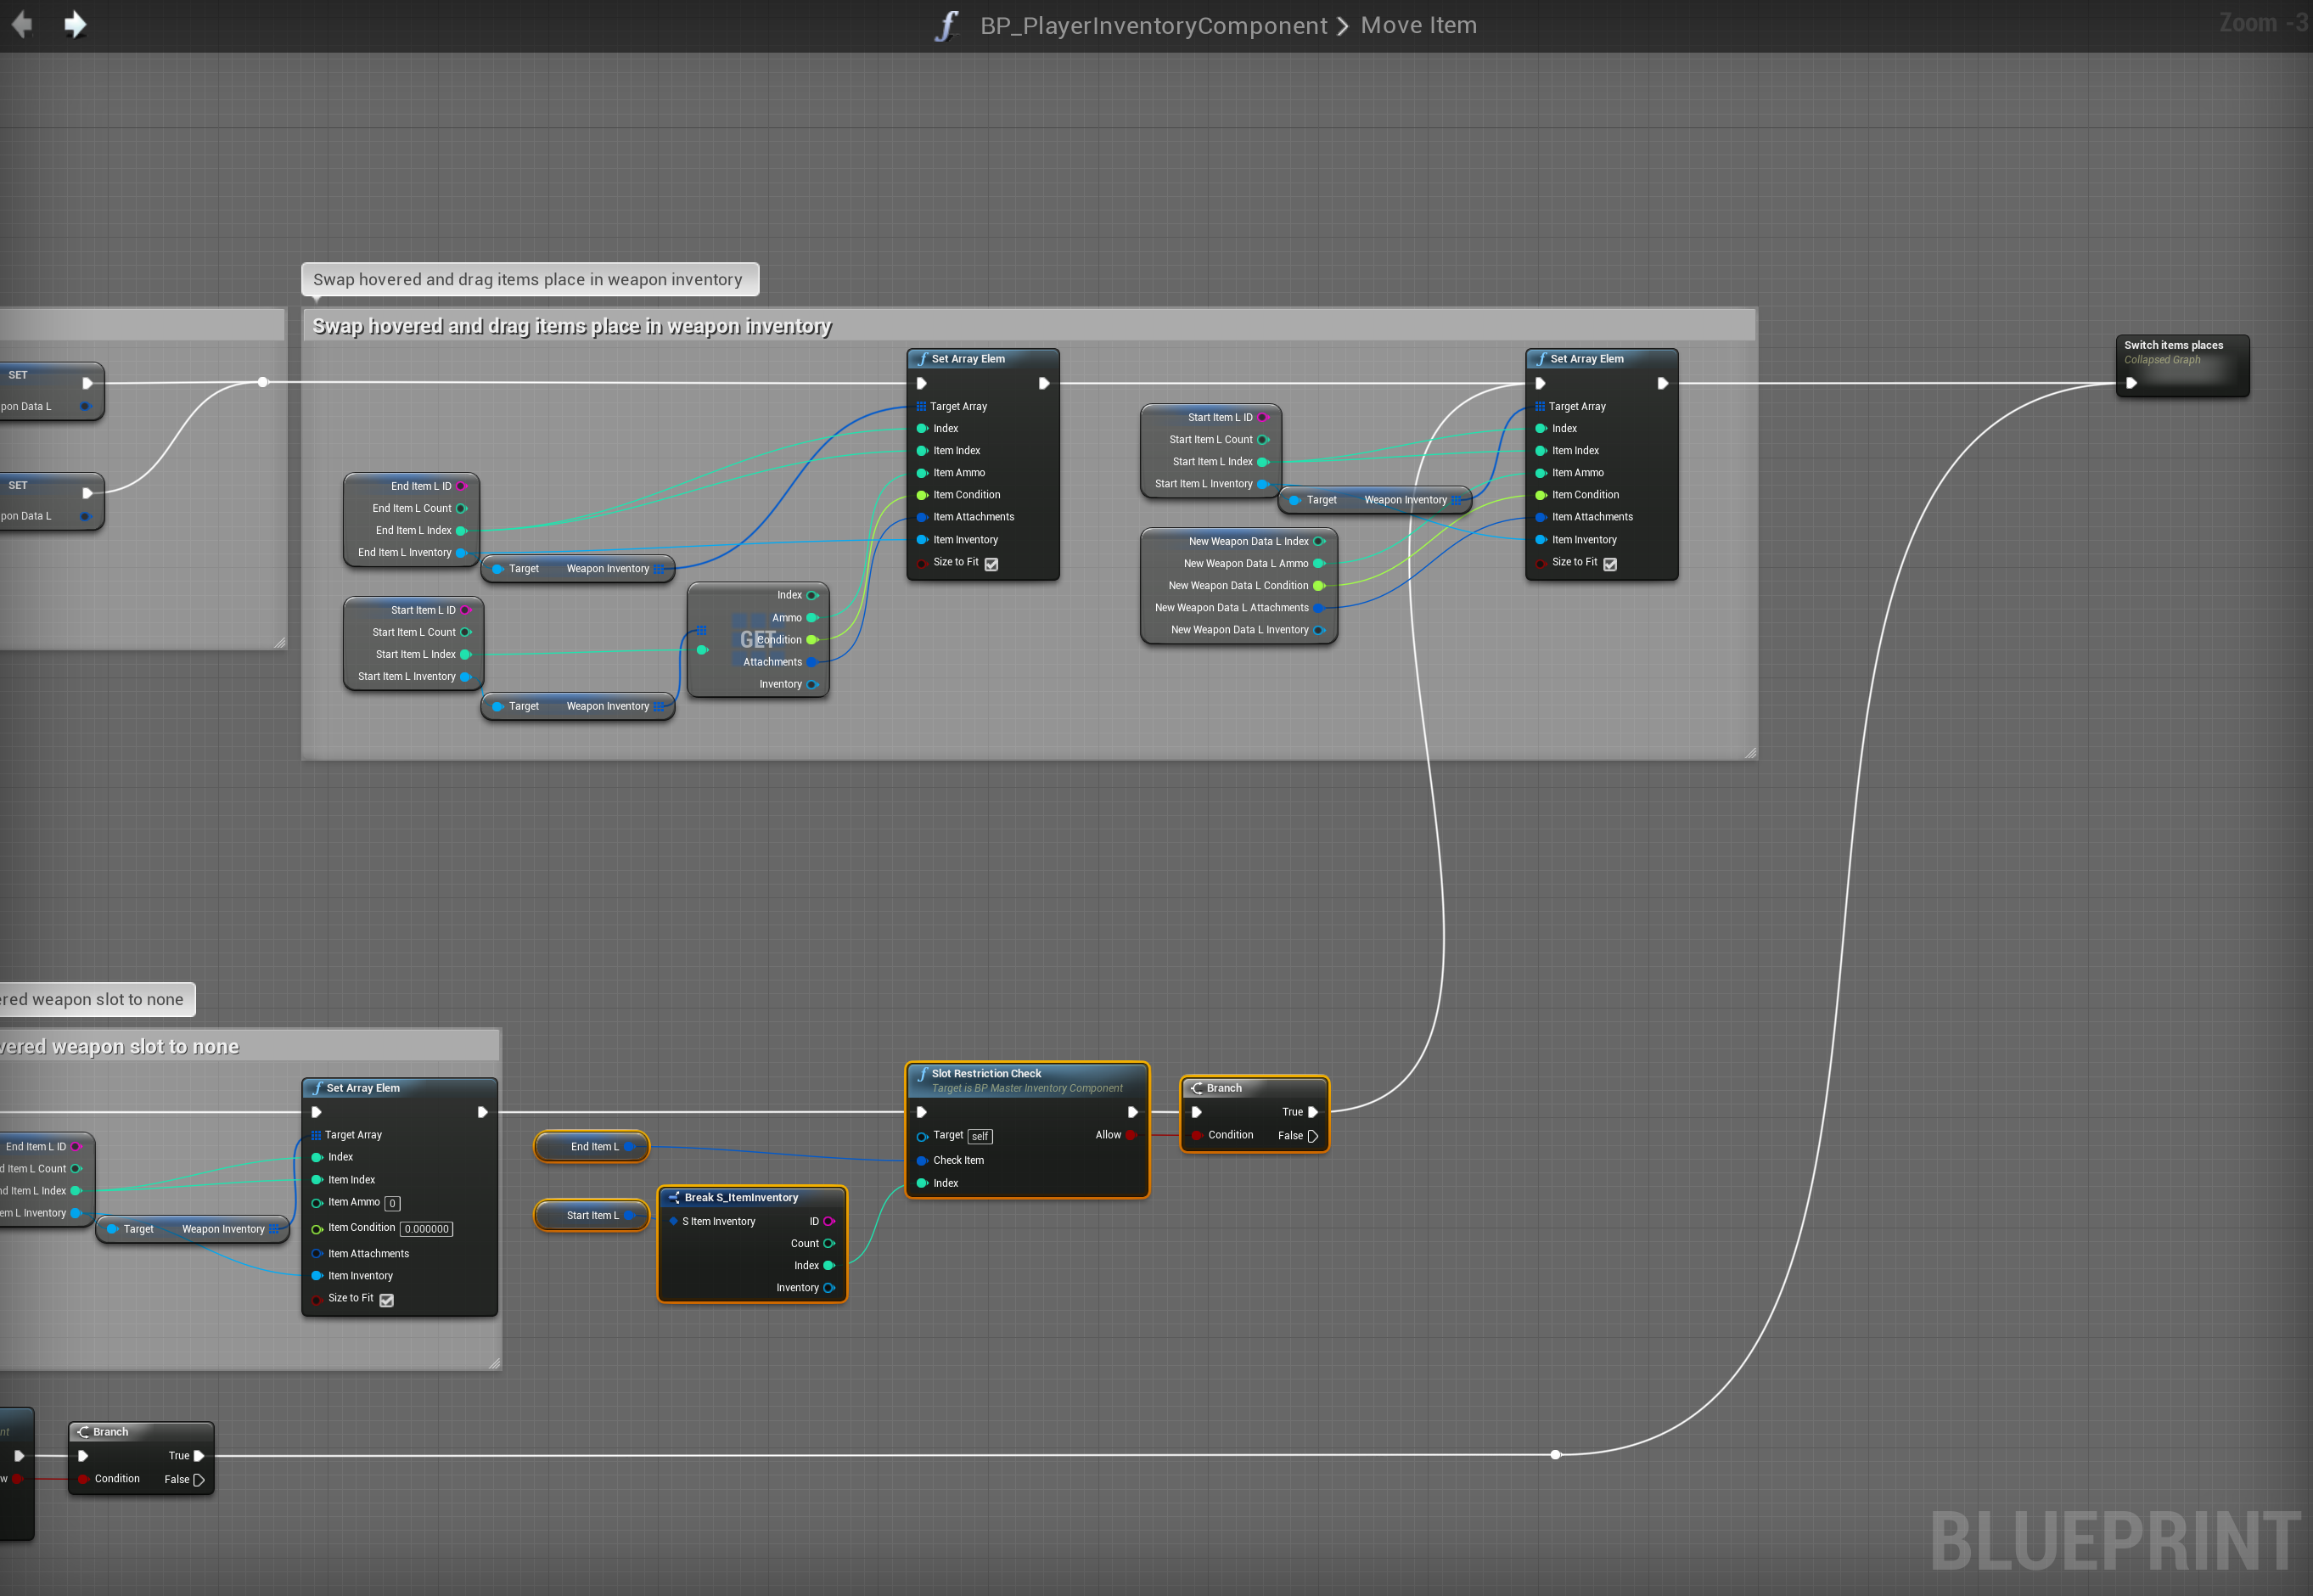Click the Slot Restriction Check function icon
This screenshot has width=2313, height=1596.
click(x=922, y=1074)
